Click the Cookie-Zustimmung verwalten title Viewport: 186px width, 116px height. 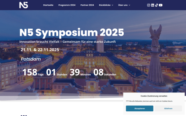154,96
